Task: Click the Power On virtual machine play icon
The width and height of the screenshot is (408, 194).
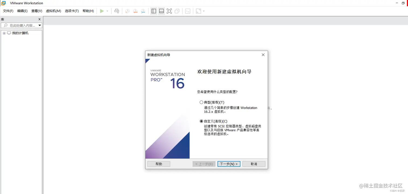Action: tap(101, 11)
